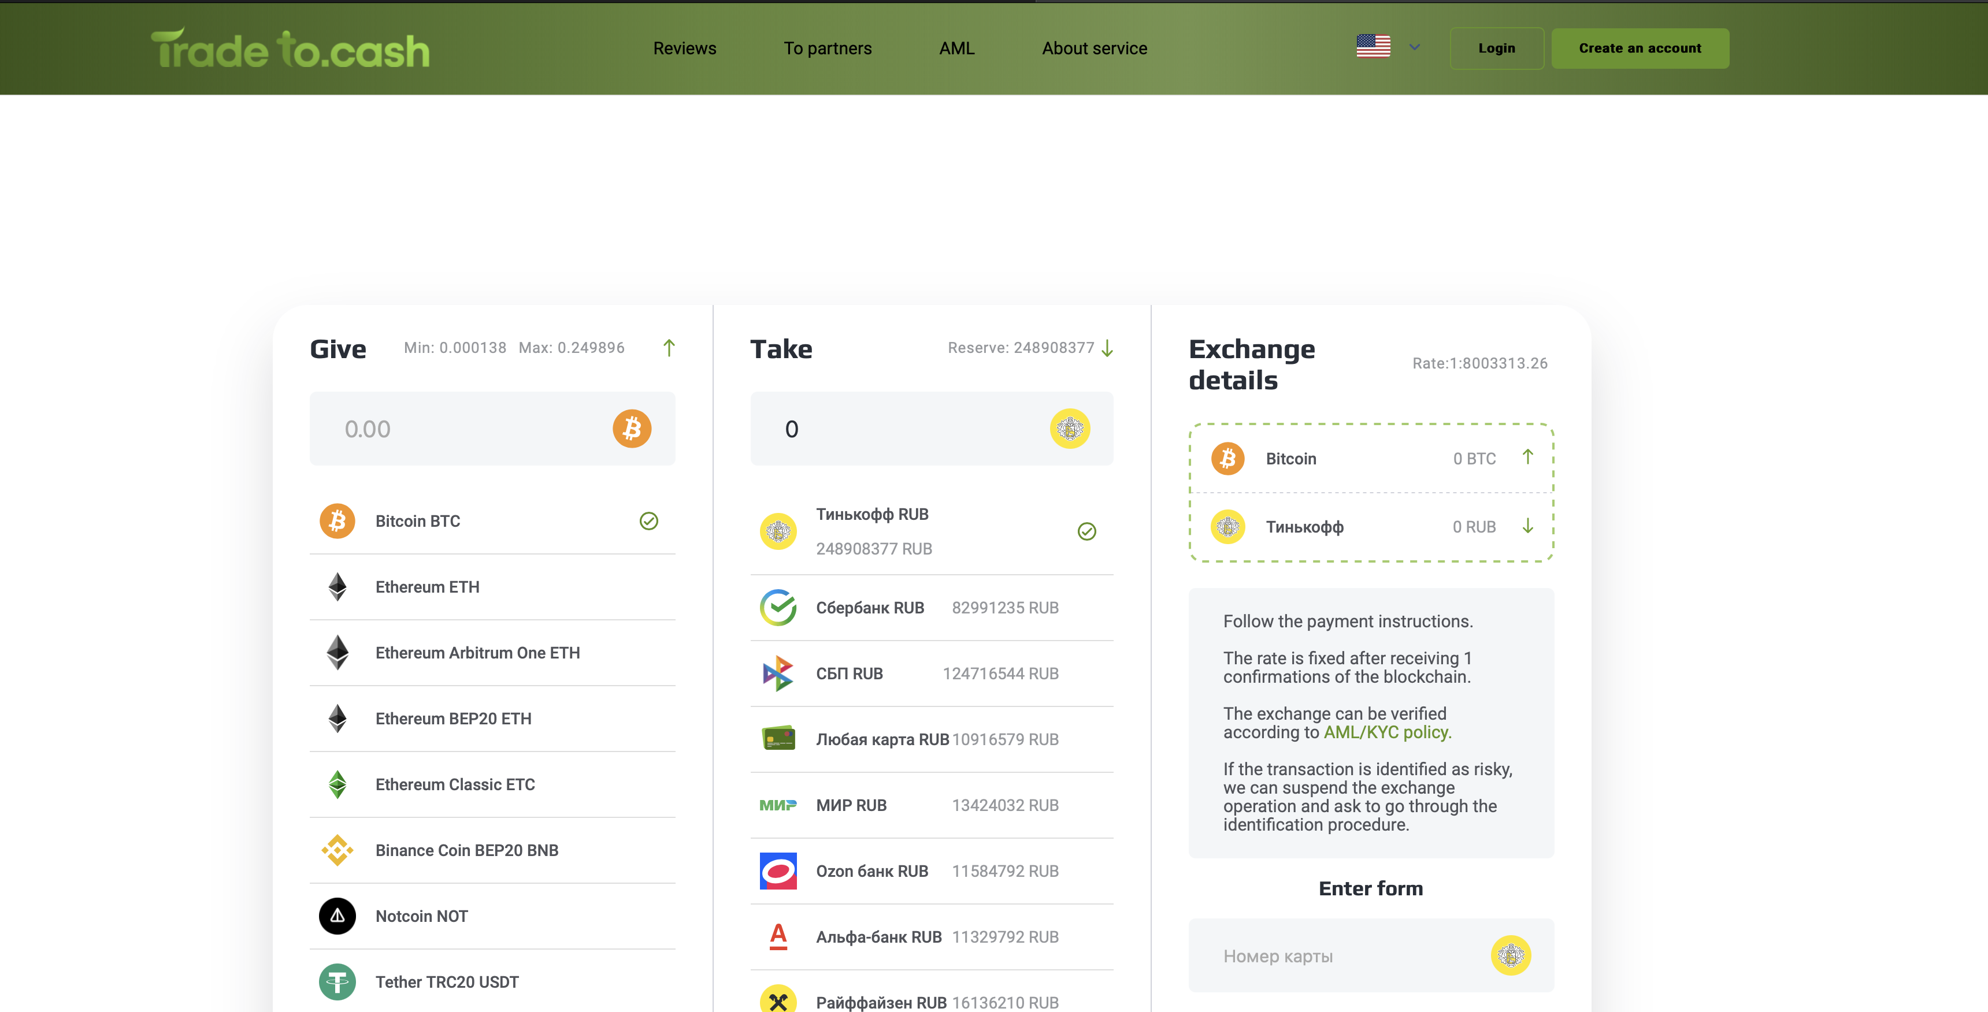Open the language flag dropdown
The image size is (1988, 1012).
tap(1388, 48)
